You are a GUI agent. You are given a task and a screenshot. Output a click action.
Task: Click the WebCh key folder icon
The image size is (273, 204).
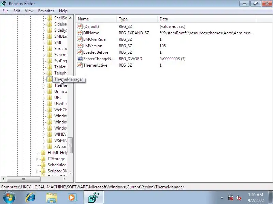click(x=49, y=110)
